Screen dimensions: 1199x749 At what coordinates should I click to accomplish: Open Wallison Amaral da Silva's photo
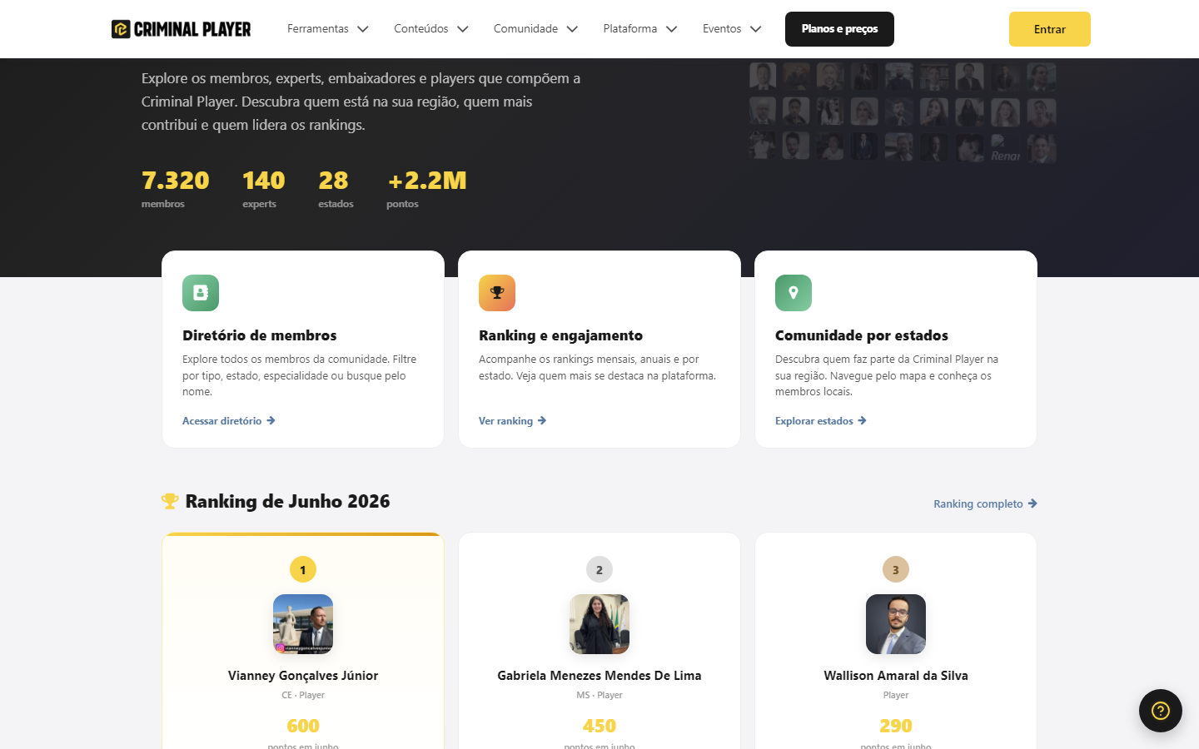tap(896, 624)
